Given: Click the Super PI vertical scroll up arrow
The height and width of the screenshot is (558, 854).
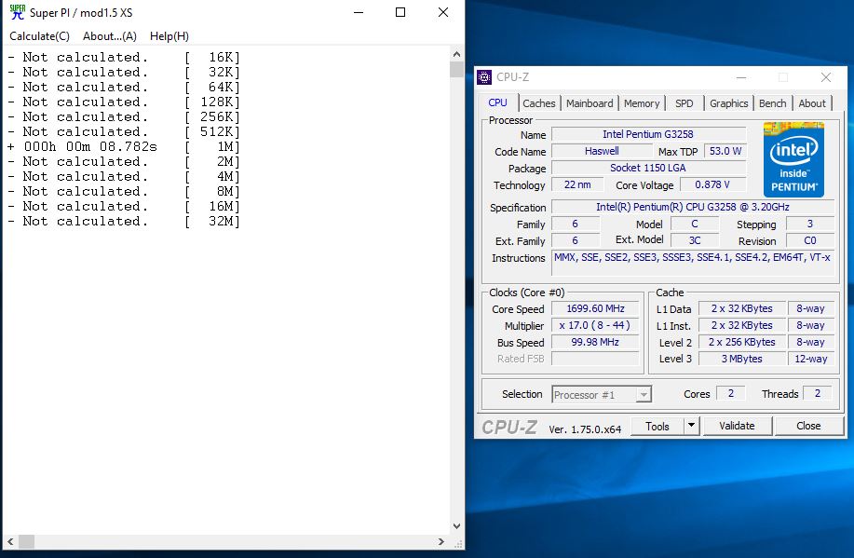Looking at the screenshot, I should click(x=456, y=54).
